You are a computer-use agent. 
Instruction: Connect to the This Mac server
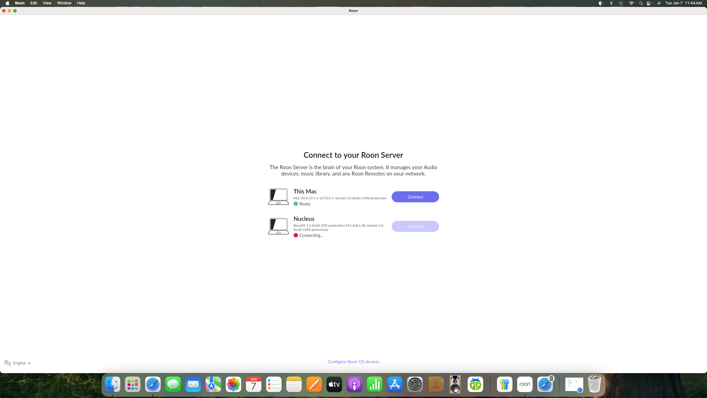tap(415, 197)
